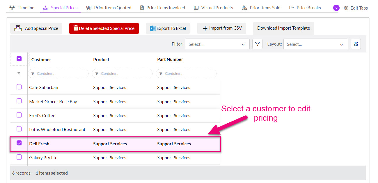This screenshot has height=183, width=378.
Task: Click the trash icon in Delete Selected Special Price
Action: click(76, 28)
